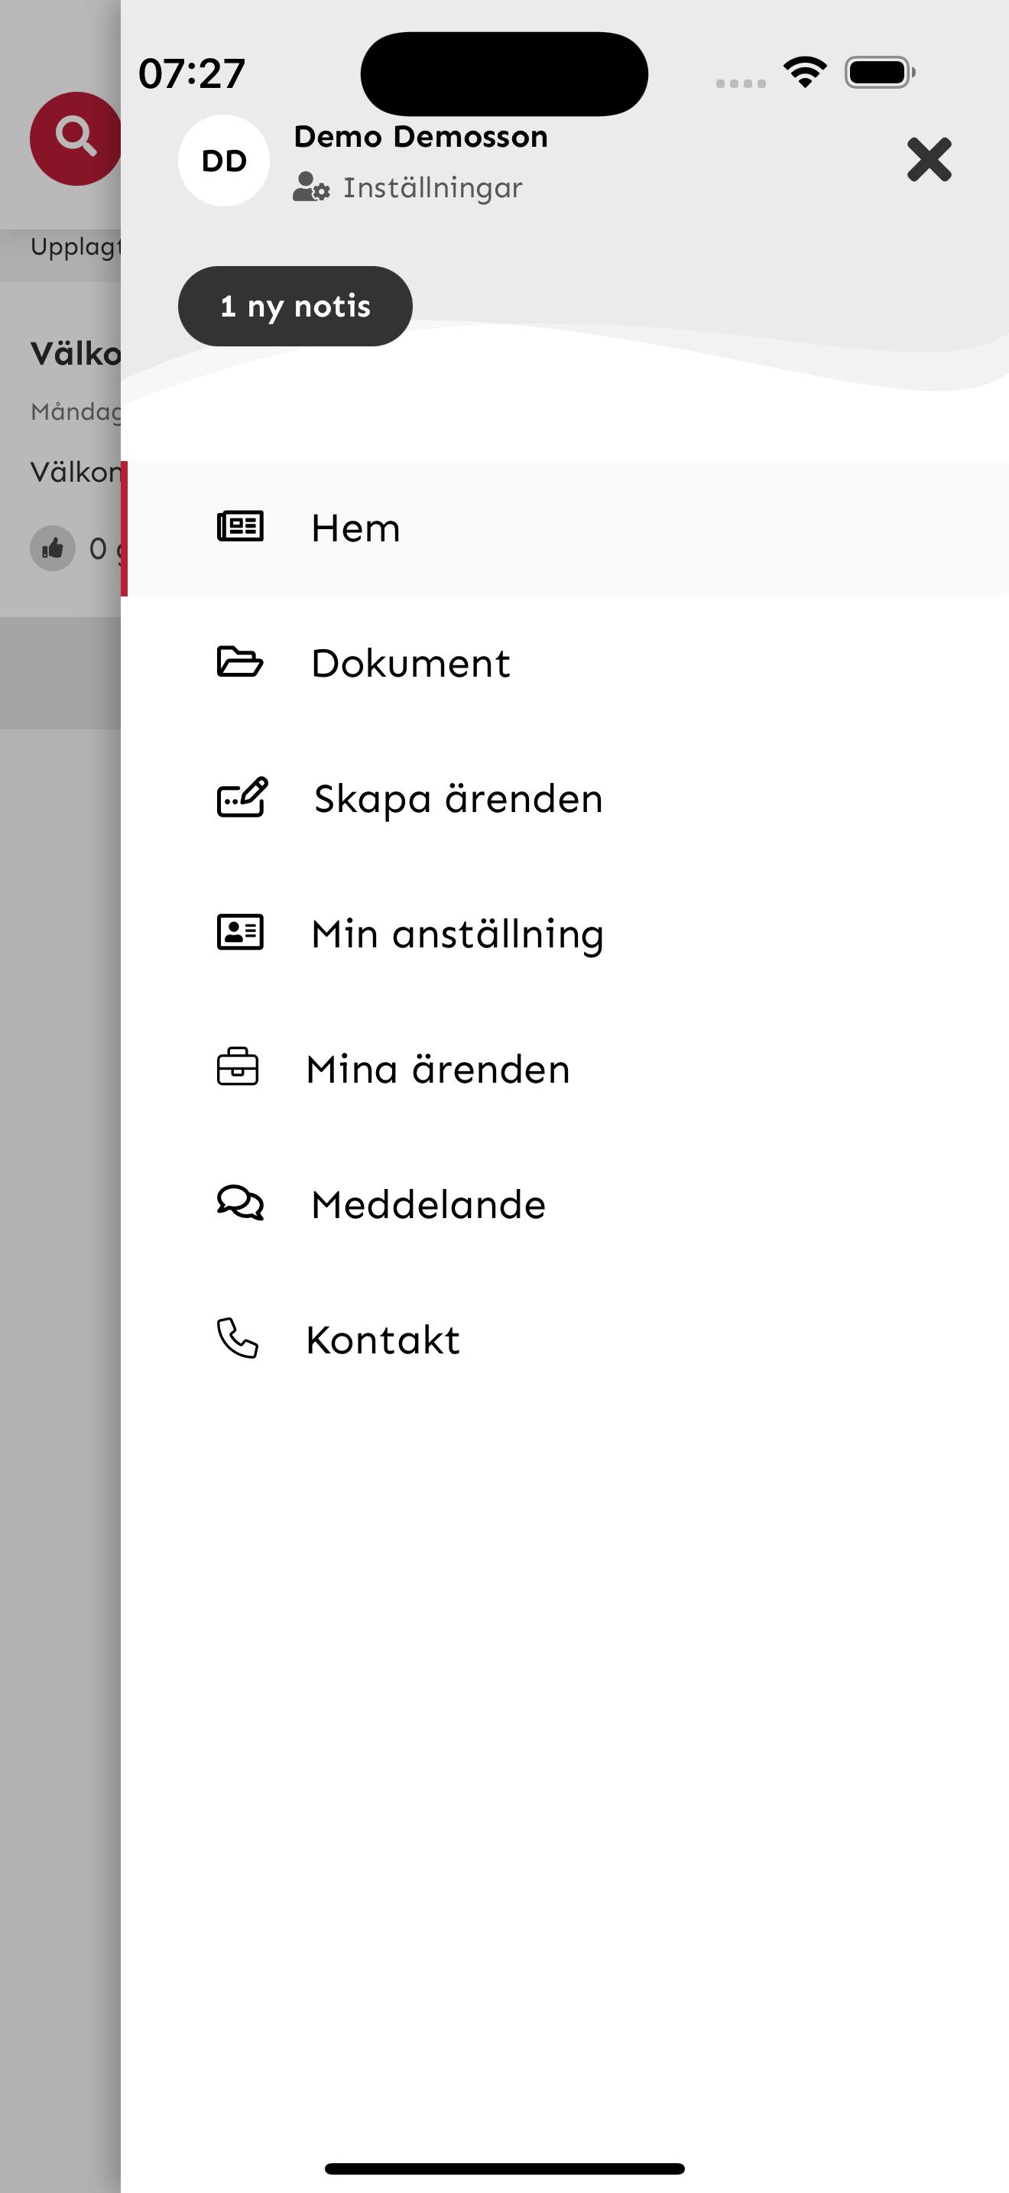The height and width of the screenshot is (2193, 1009).
Task: Like the post with thumbs-up icon
Action: coord(53,548)
